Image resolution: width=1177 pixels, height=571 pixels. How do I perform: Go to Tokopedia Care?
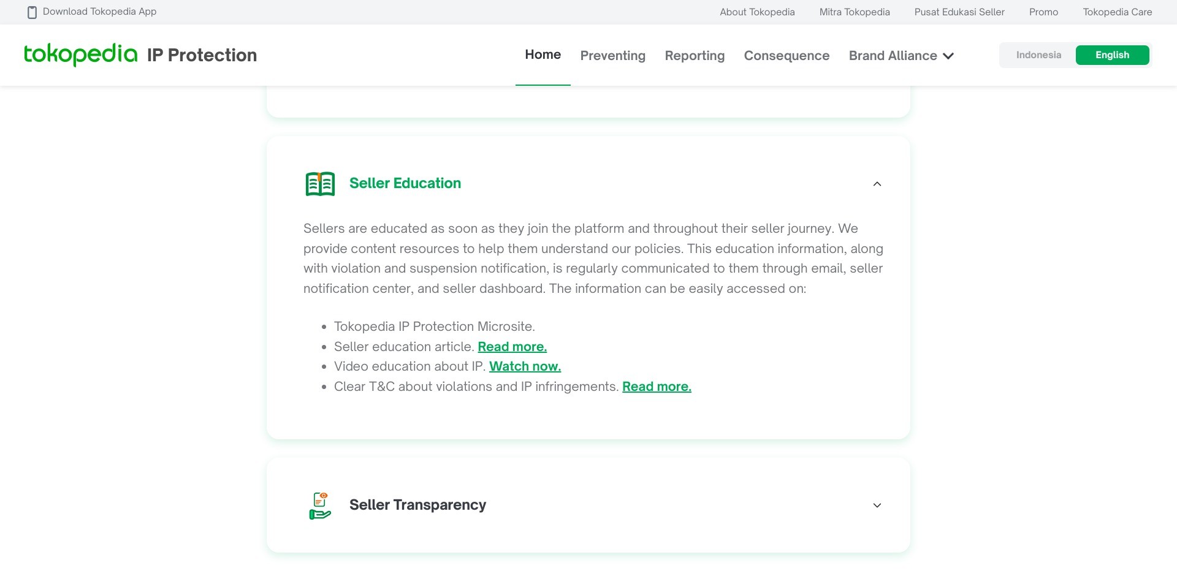(1117, 12)
